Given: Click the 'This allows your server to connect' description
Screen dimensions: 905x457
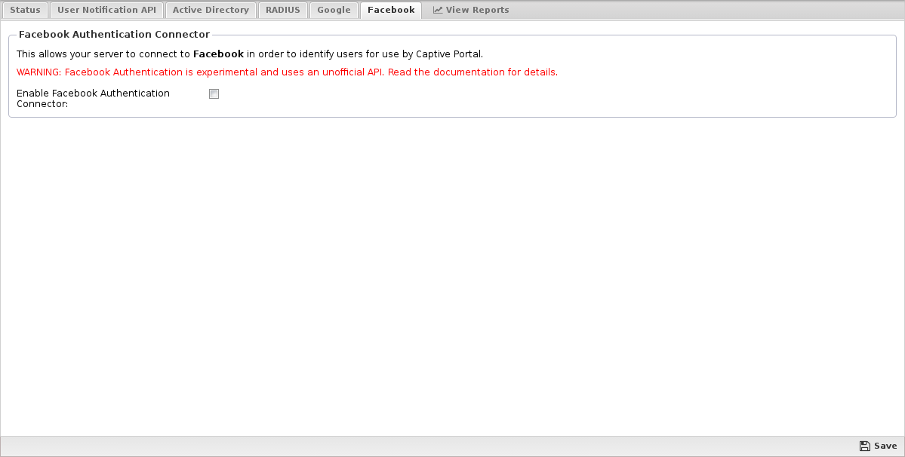Looking at the screenshot, I should (x=249, y=54).
